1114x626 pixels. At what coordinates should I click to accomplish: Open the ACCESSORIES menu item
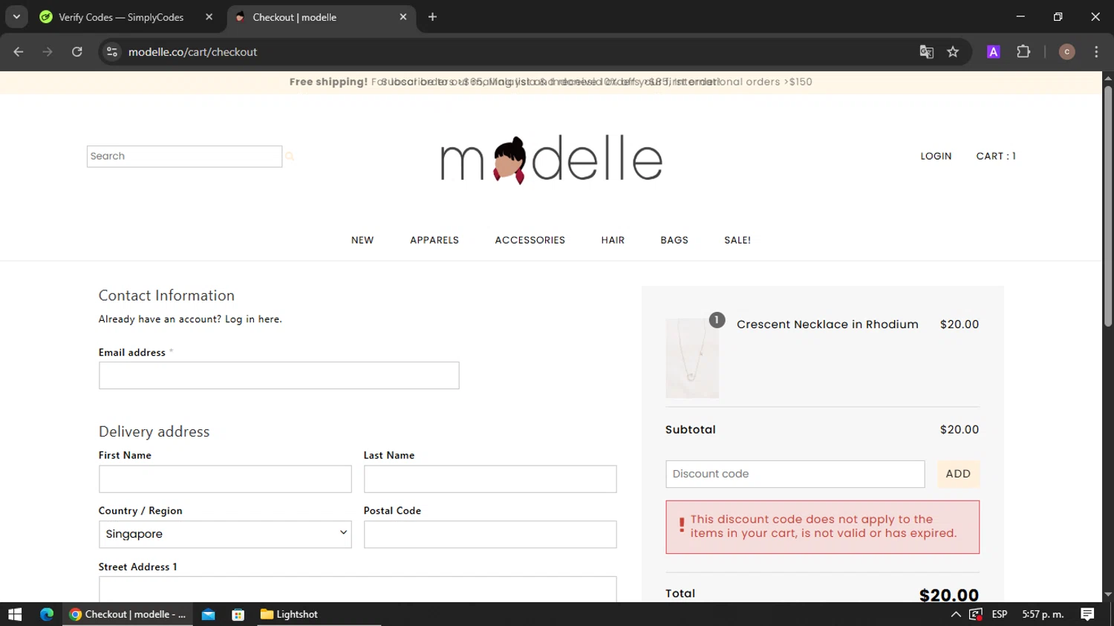[530, 240]
